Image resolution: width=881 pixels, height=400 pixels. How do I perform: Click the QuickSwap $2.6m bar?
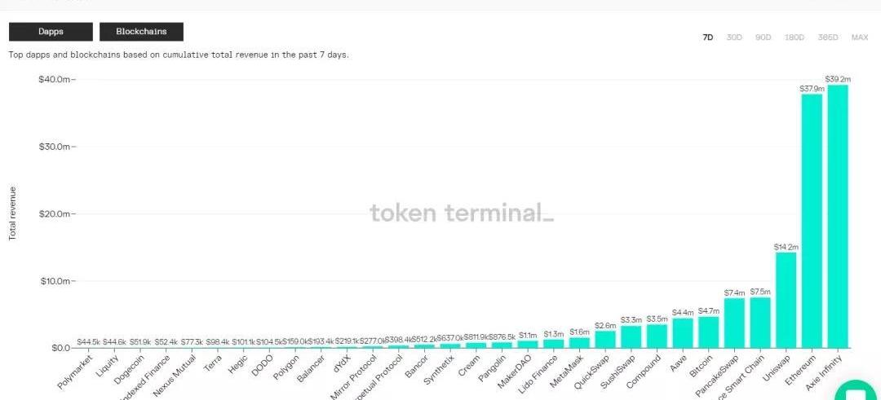(605, 340)
